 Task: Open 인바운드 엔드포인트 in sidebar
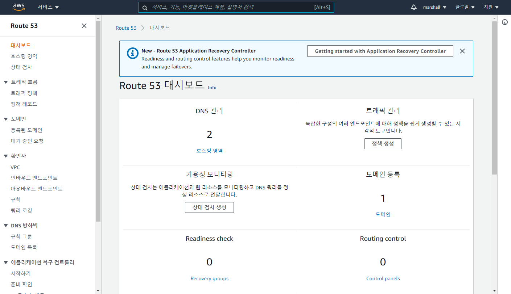click(x=34, y=178)
